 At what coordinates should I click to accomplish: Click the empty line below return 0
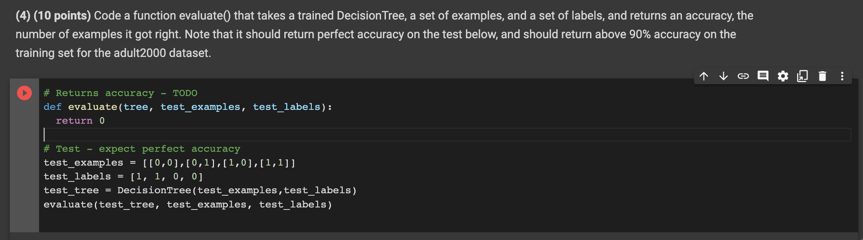point(447,135)
